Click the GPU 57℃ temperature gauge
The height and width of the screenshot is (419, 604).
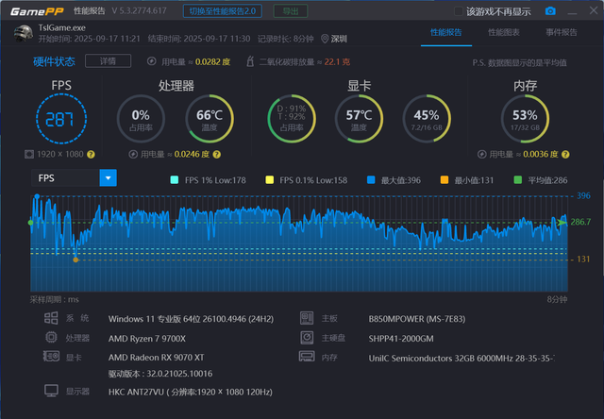(x=359, y=119)
